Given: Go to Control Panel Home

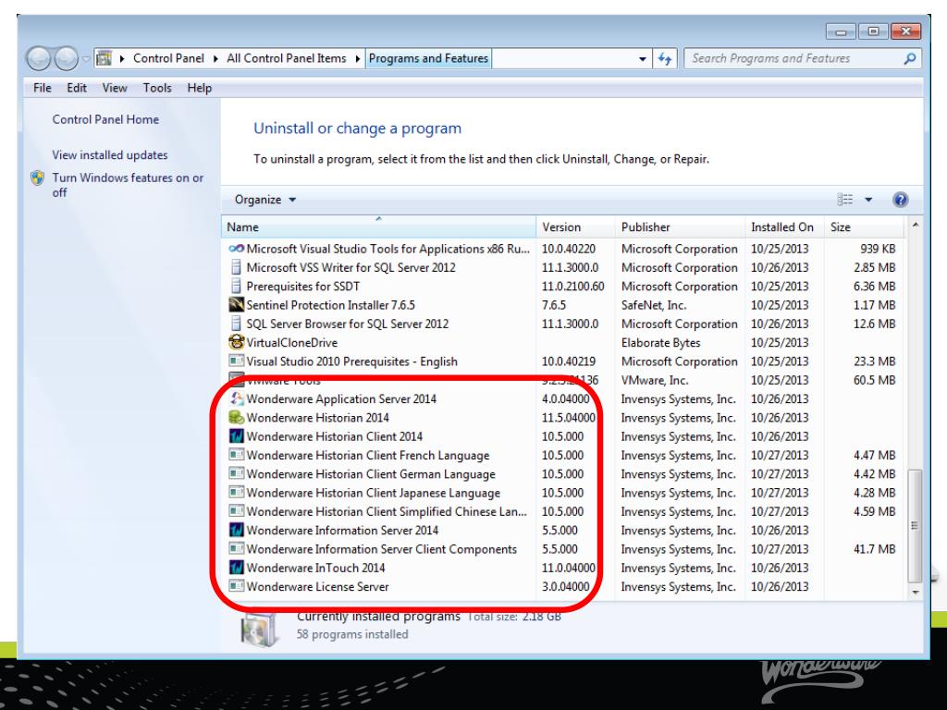Looking at the screenshot, I should [105, 119].
